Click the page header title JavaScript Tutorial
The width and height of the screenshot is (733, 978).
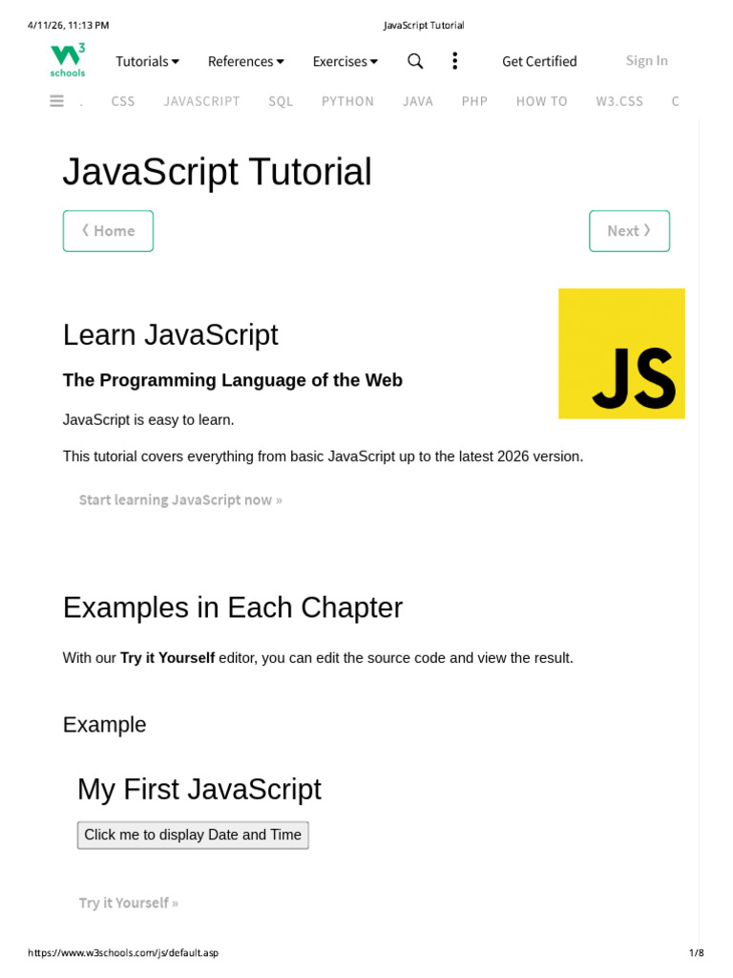tap(424, 25)
